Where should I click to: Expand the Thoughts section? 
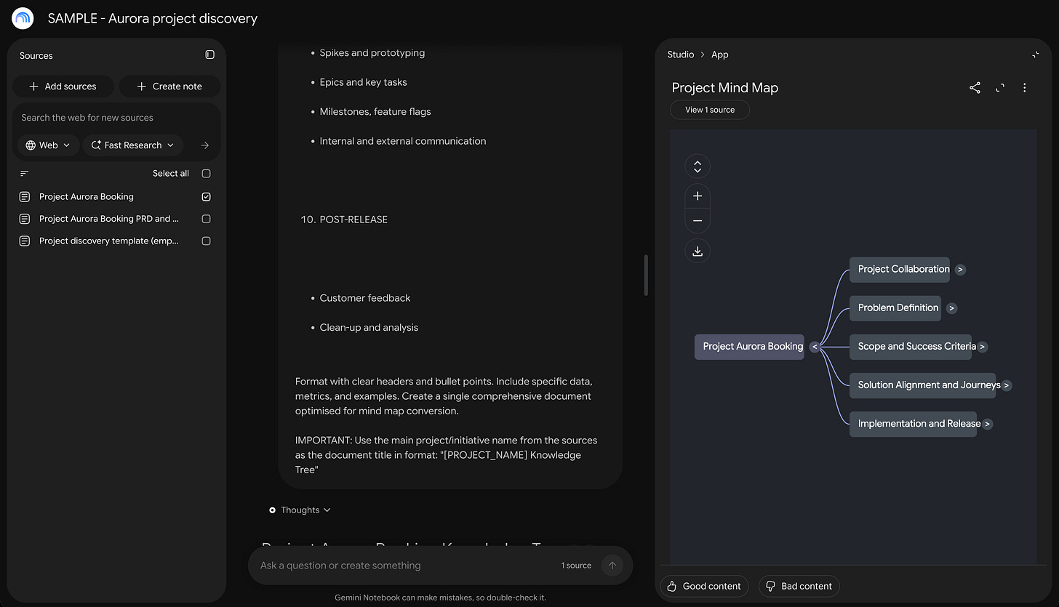click(x=300, y=510)
